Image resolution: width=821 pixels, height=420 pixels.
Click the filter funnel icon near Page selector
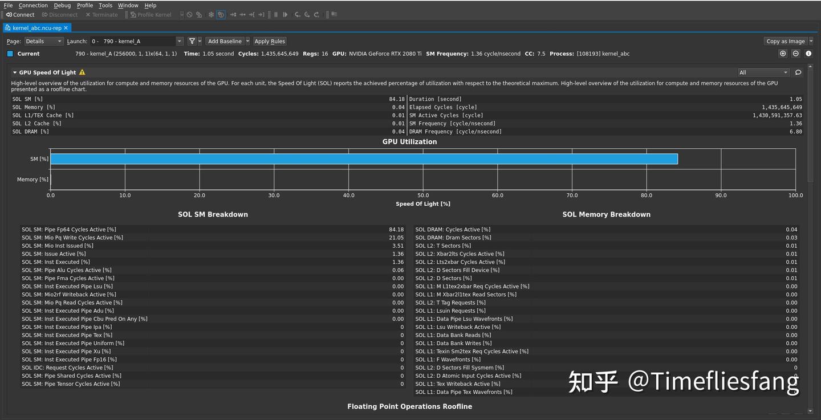(192, 41)
